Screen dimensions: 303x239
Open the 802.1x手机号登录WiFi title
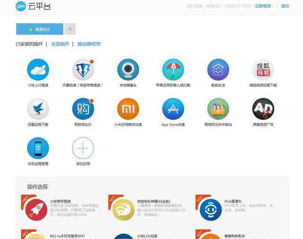67,236
